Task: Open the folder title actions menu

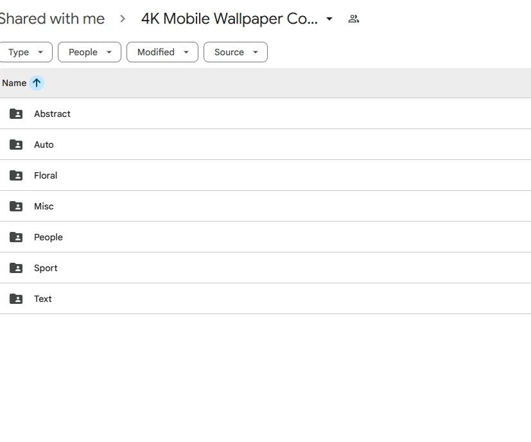Action: point(329,19)
